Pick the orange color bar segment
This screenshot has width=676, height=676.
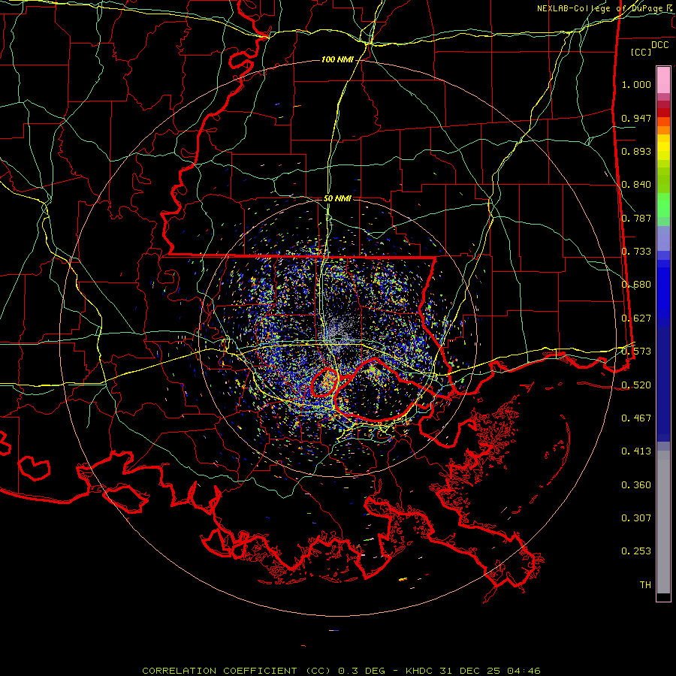[x=663, y=130]
